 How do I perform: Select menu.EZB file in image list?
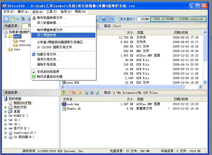(73, 83)
